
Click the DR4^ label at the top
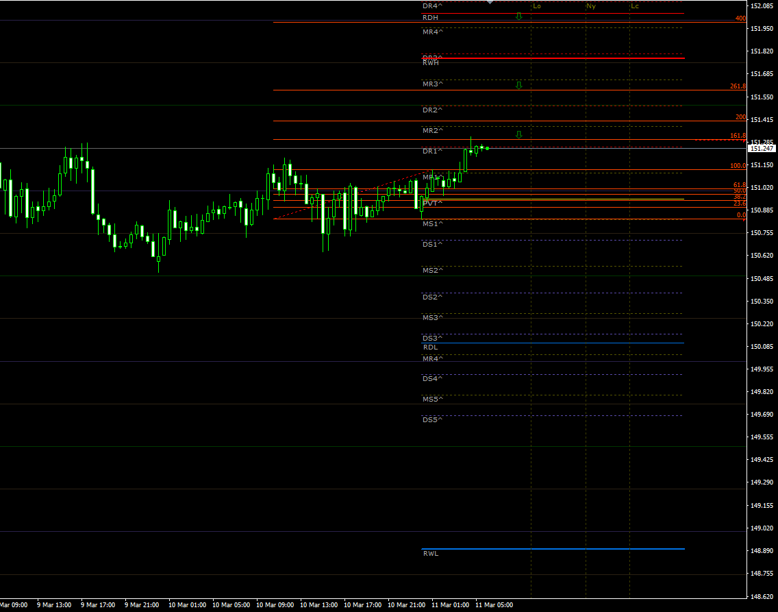pyautogui.click(x=431, y=5)
